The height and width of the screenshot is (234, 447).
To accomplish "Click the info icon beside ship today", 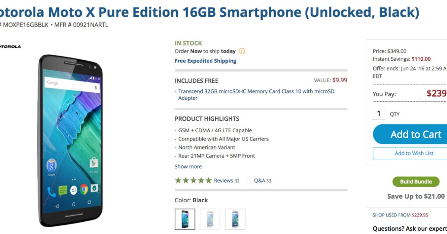I will click(242, 51).
